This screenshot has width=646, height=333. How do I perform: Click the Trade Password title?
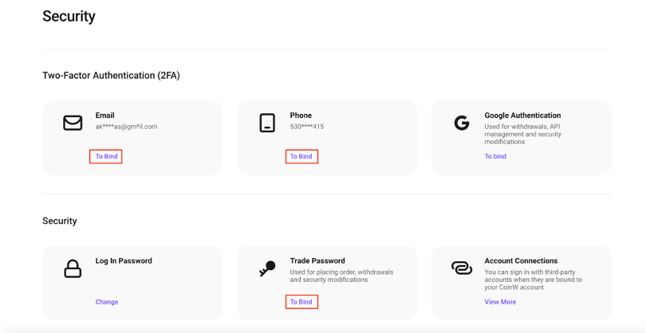pyautogui.click(x=317, y=261)
